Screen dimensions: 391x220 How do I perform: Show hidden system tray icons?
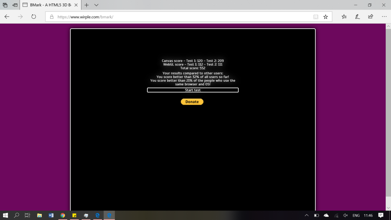[307, 215]
